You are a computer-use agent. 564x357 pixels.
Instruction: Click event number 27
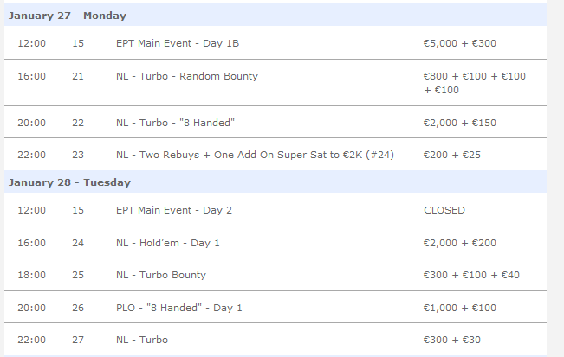tap(78, 340)
